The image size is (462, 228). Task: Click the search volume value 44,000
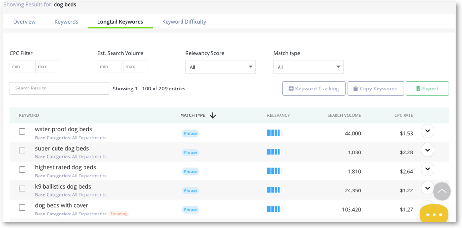pyautogui.click(x=353, y=134)
